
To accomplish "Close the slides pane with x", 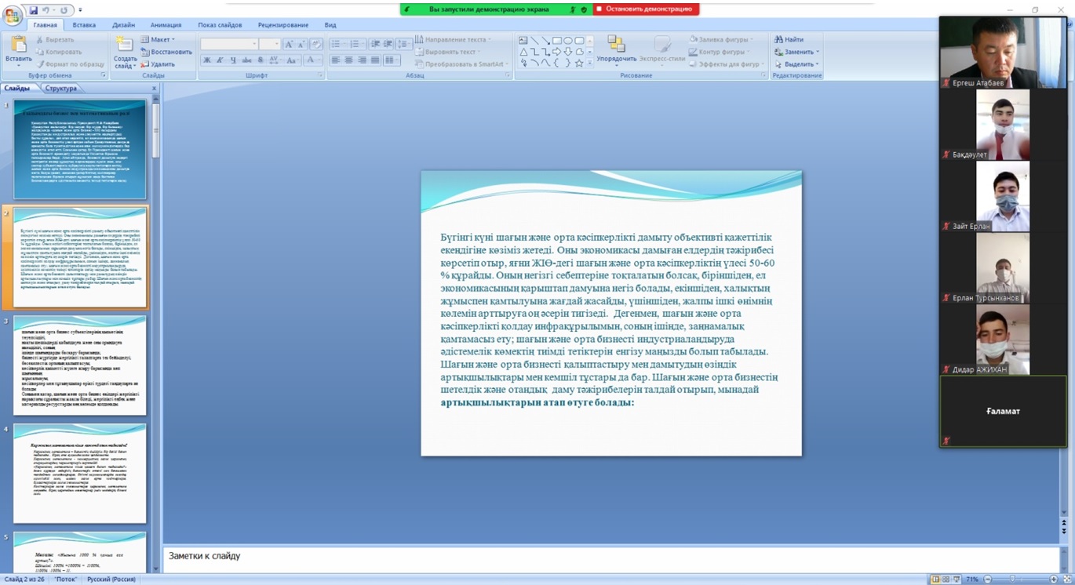I will coord(154,89).
